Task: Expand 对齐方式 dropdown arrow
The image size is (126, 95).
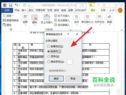Action: pyautogui.click(x=100, y=25)
